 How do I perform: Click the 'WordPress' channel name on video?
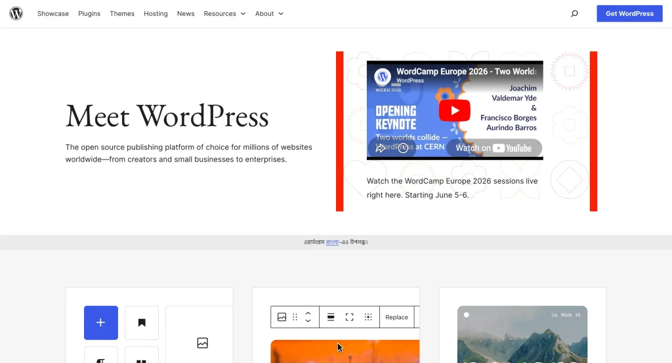click(410, 81)
